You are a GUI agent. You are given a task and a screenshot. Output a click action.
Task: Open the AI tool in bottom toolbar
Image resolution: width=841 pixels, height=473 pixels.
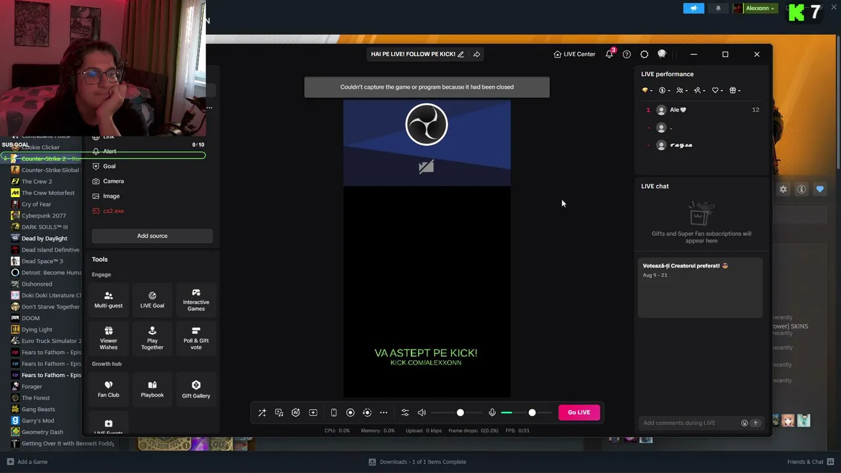pyautogui.click(x=296, y=413)
